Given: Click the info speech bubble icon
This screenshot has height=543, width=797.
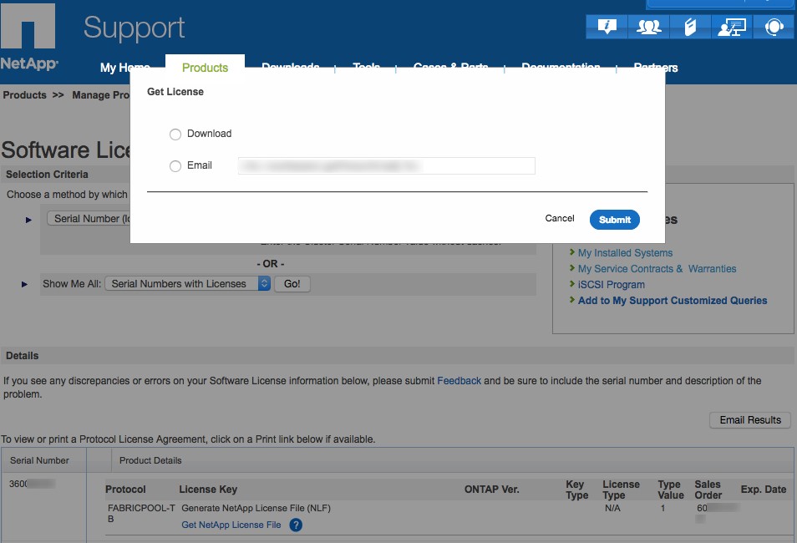Looking at the screenshot, I should tap(607, 27).
